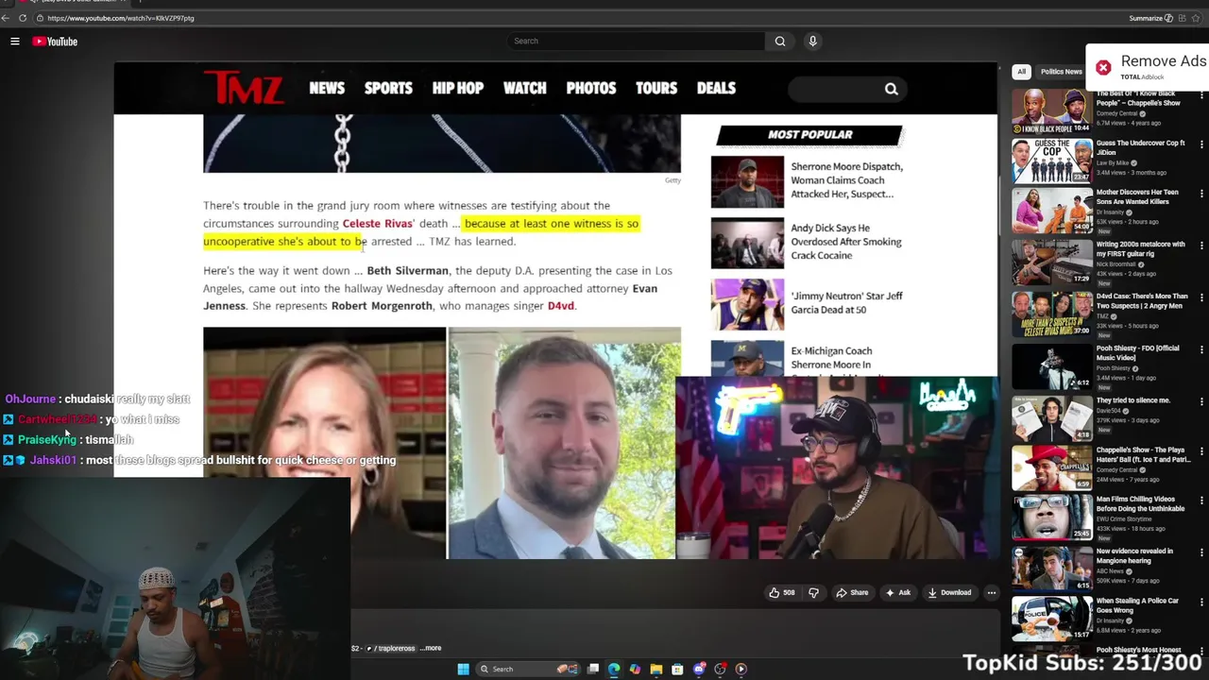Open File Explorer folder in the taskbar

click(x=656, y=670)
